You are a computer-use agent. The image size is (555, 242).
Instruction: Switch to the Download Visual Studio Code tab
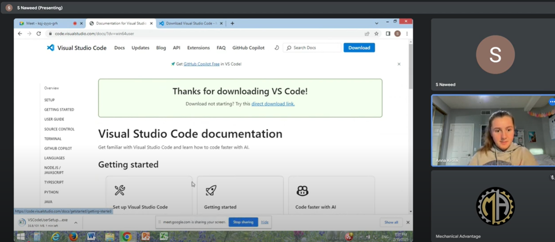tap(190, 23)
